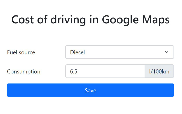This screenshot has height=114, width=182.
Task: Click the Consumption label text
Action: tap(24, 72)
